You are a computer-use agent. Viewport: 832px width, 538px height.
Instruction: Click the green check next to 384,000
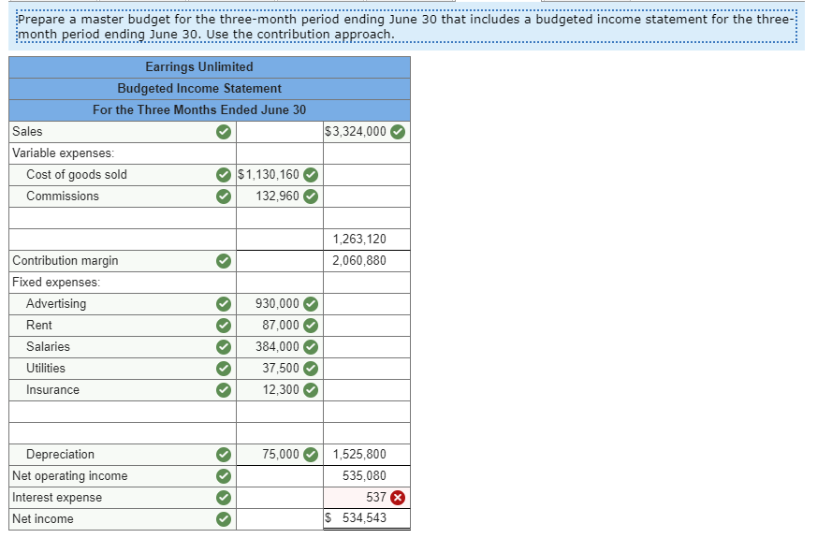pyautogui.click(x=311, y=347)
